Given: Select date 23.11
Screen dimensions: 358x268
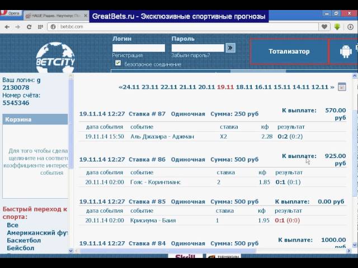Looking at the screenshot, I should [150, 87].
